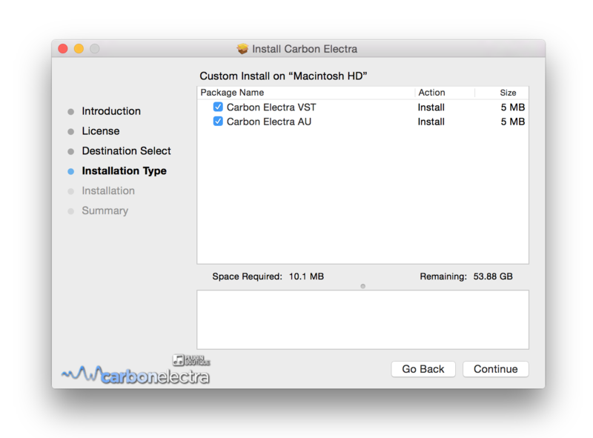This screenshot has height=438, width=593.
Task: Minimize the installer with yellow button
Action: [79, 49]
